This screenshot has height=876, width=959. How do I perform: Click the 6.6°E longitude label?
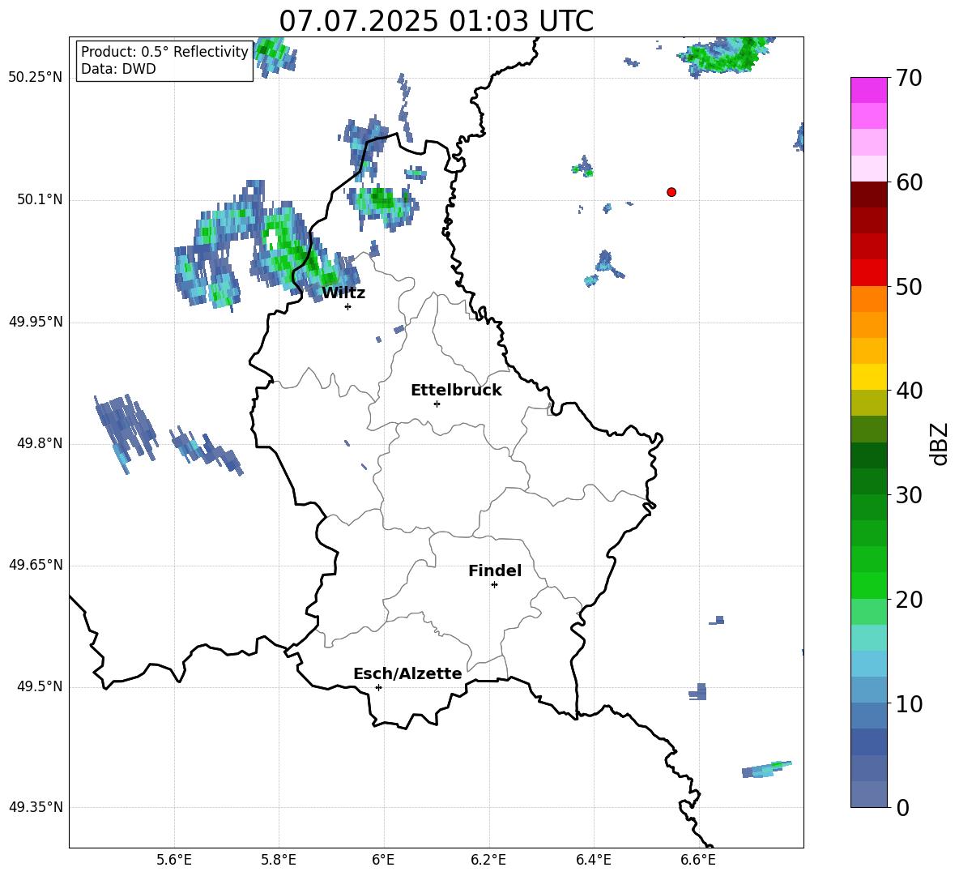pos(698,860)
